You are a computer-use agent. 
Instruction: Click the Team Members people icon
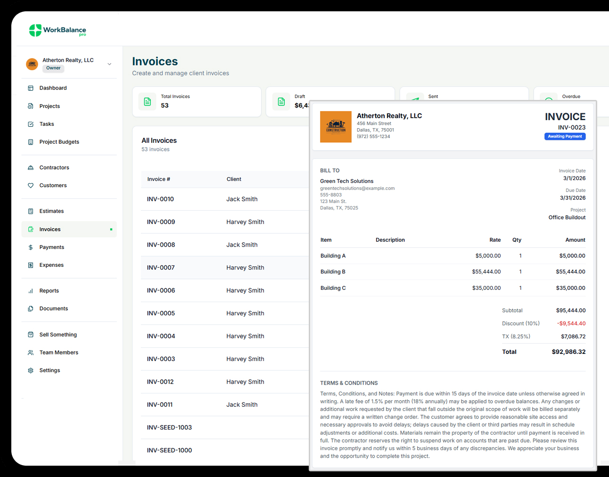click(31, 353)
